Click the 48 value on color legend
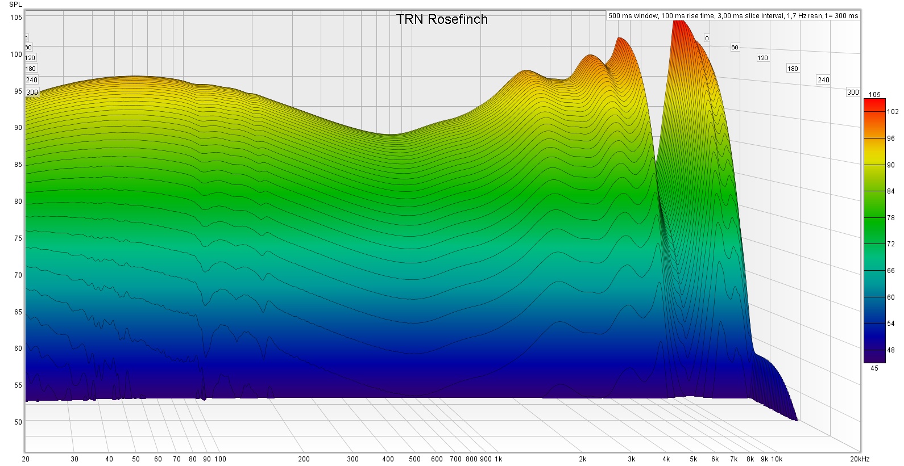The height and width of the screenshot is (466, 904). pyautogui.click(x=891, y=350)
